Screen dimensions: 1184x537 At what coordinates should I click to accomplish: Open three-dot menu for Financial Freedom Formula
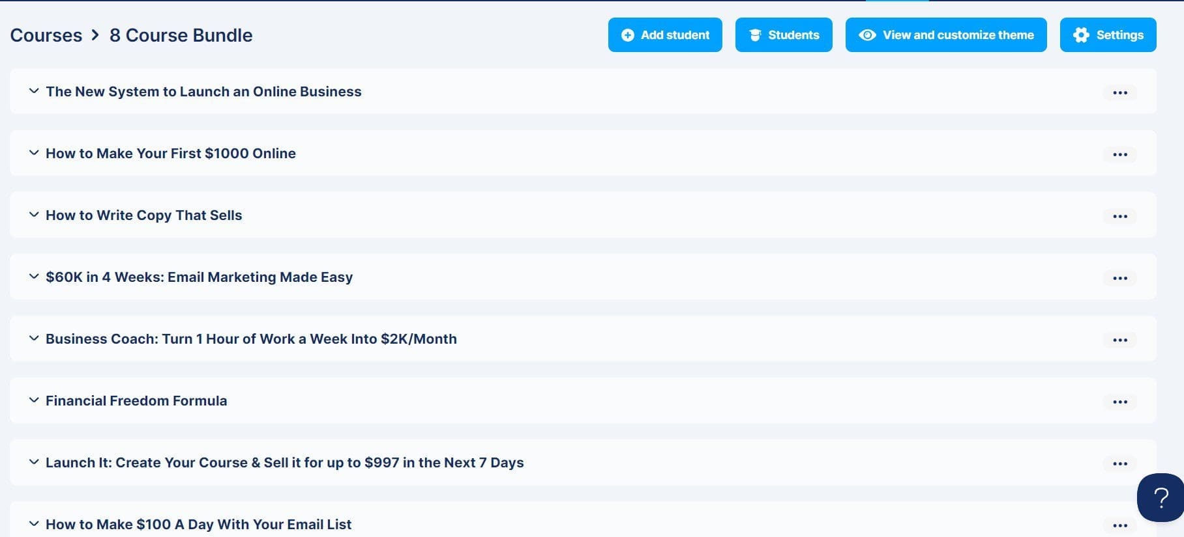[x=1120, y=402]
